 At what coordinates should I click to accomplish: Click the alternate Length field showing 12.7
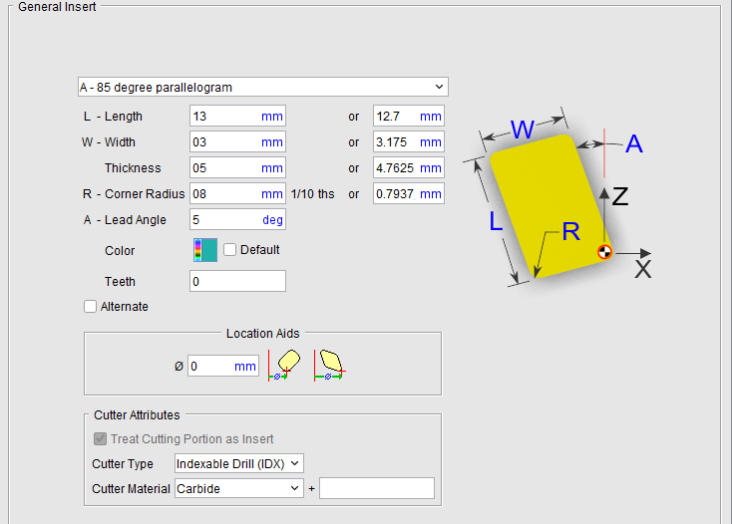tap(409, 117)
